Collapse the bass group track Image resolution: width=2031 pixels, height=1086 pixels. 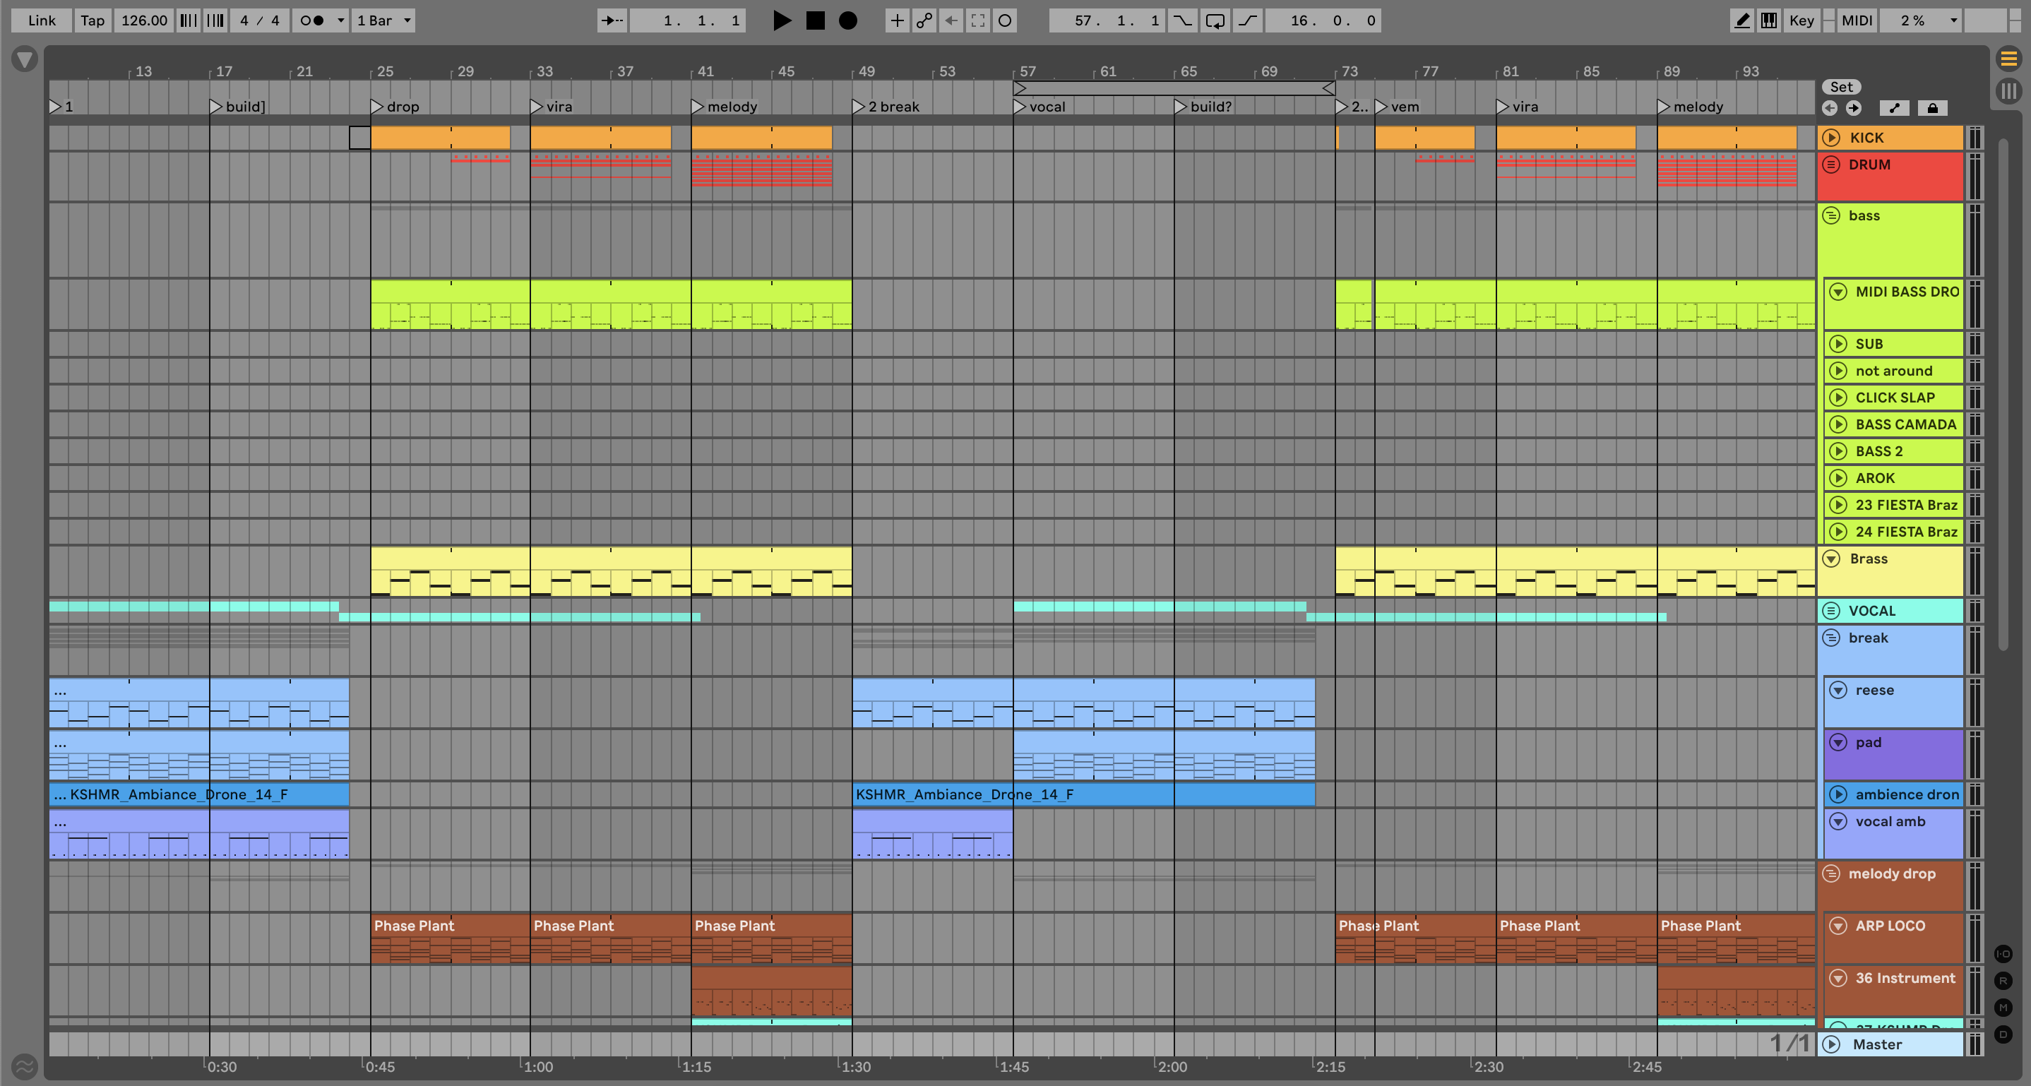[1832, 215]
